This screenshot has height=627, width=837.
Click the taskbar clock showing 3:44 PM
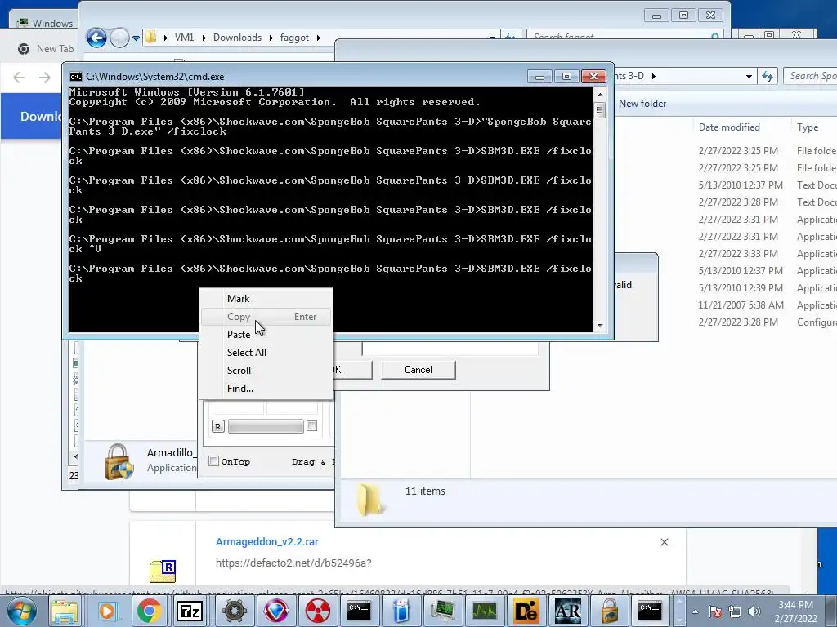pos(795,611)
